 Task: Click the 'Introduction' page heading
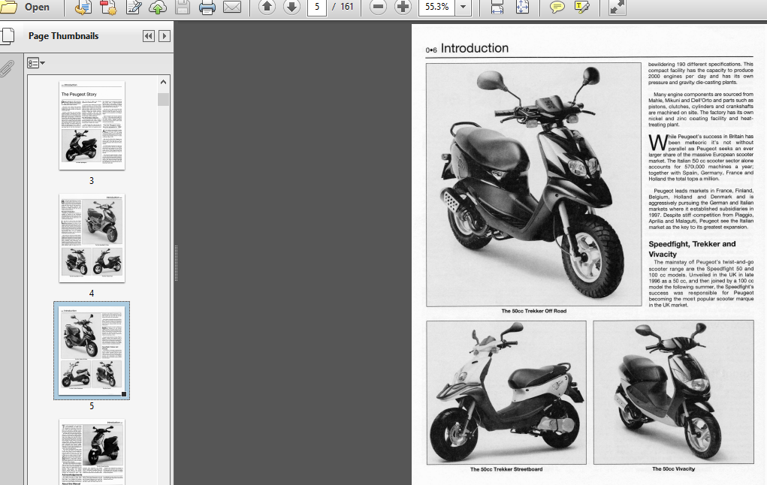pos(475,48)
